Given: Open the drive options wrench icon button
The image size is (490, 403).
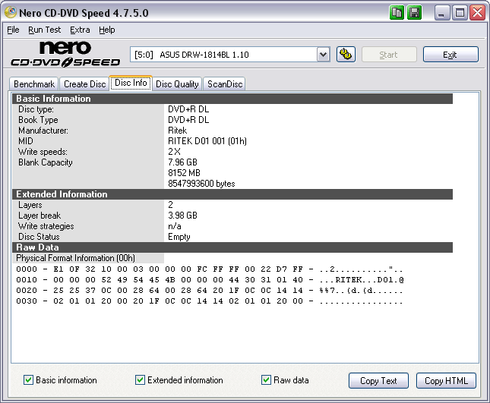Looking at the screenshot, I should point(346,55).
